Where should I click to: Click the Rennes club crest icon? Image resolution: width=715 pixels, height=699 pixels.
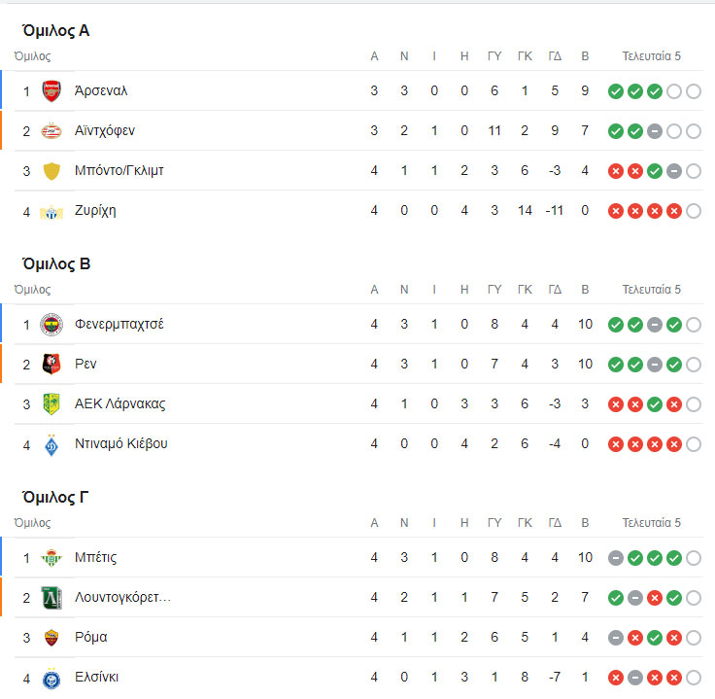pyautogui.click(x=51, y=365)
